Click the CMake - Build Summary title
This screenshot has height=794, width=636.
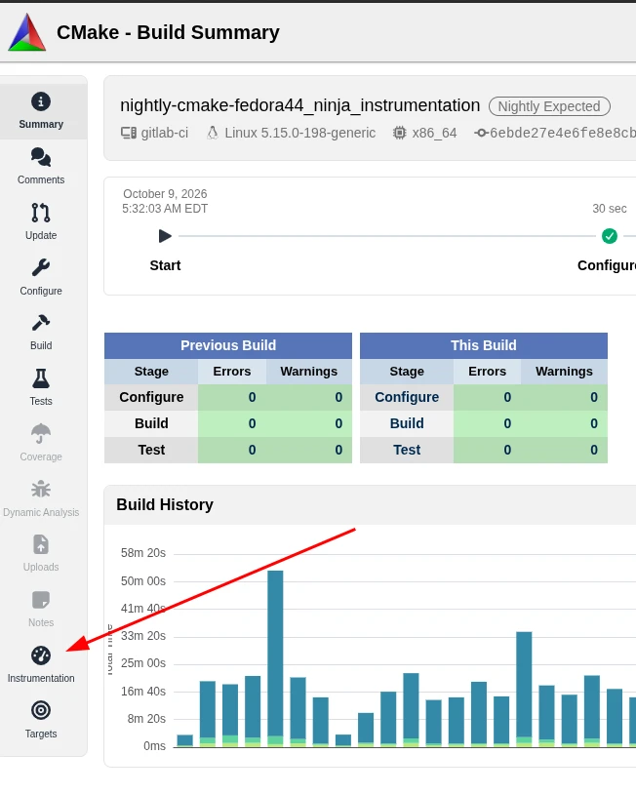pyautogui.click(x=168, y=32)
